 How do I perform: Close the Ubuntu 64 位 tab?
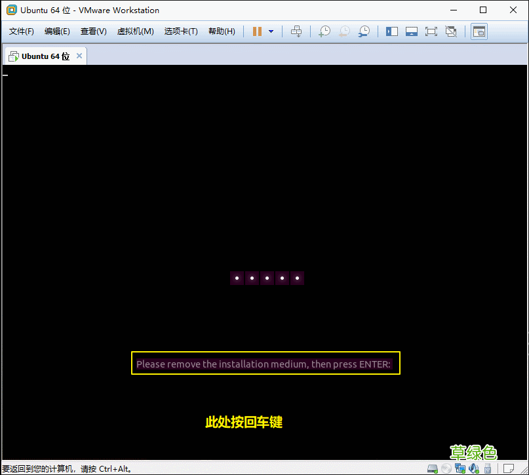pyautogui.click(x=79, y=56)
